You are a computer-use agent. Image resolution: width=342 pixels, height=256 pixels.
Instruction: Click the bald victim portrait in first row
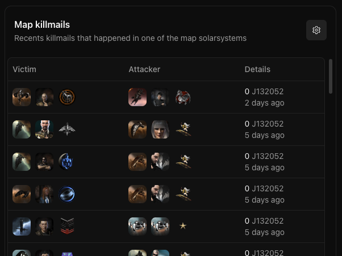point(44,97)
